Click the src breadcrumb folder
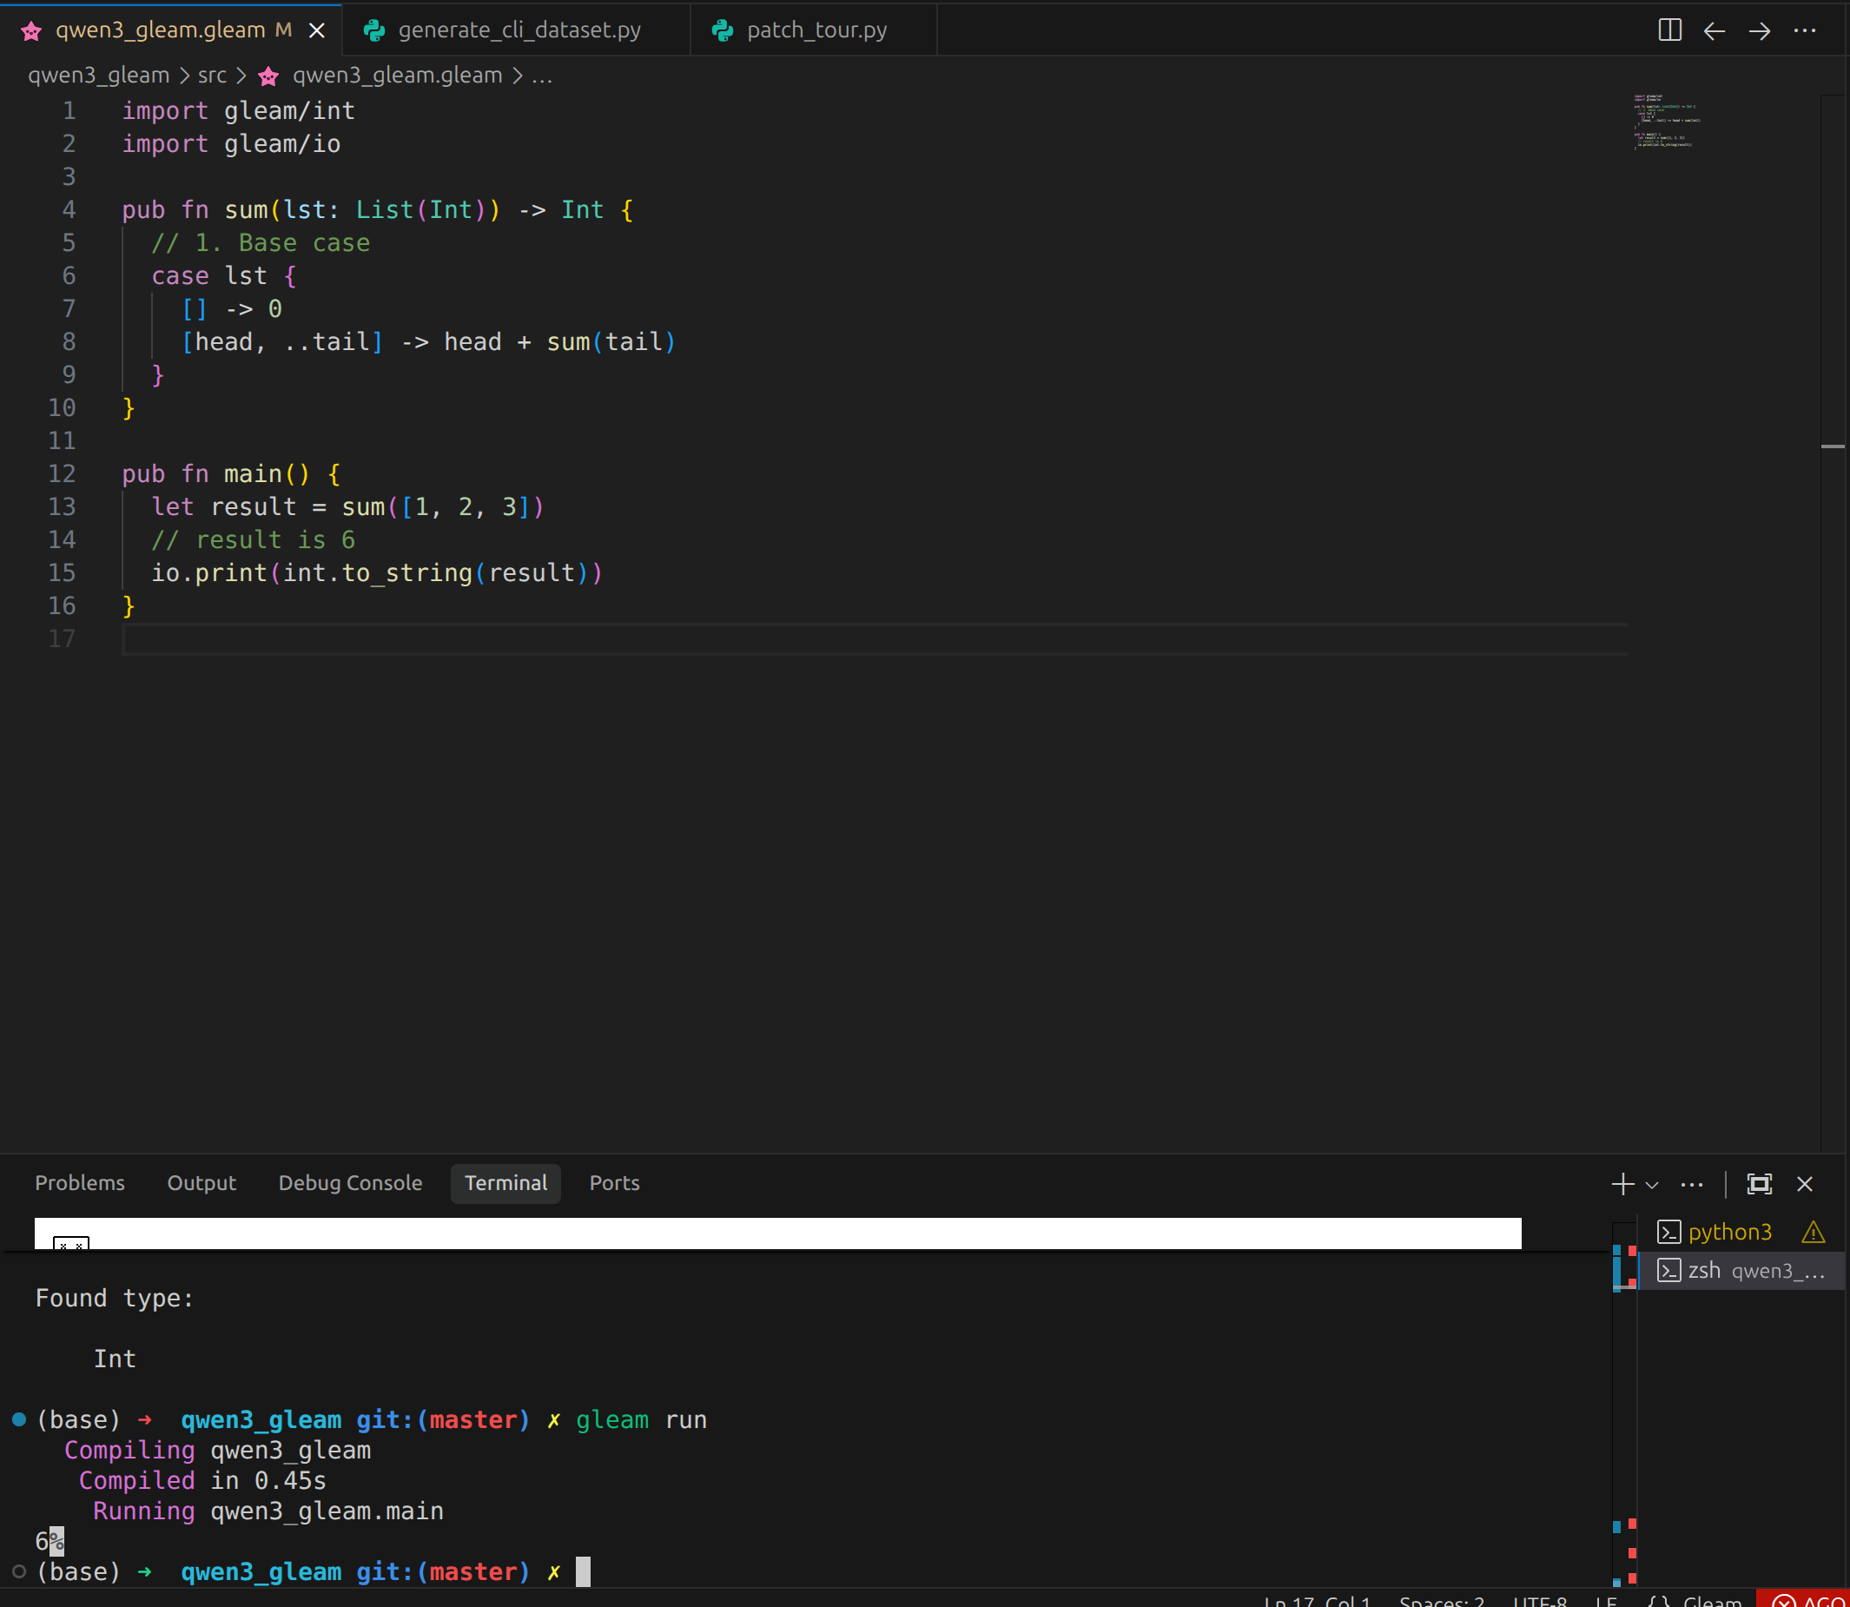Viewport: 1850px width, 1607px height. coord(212,76)
